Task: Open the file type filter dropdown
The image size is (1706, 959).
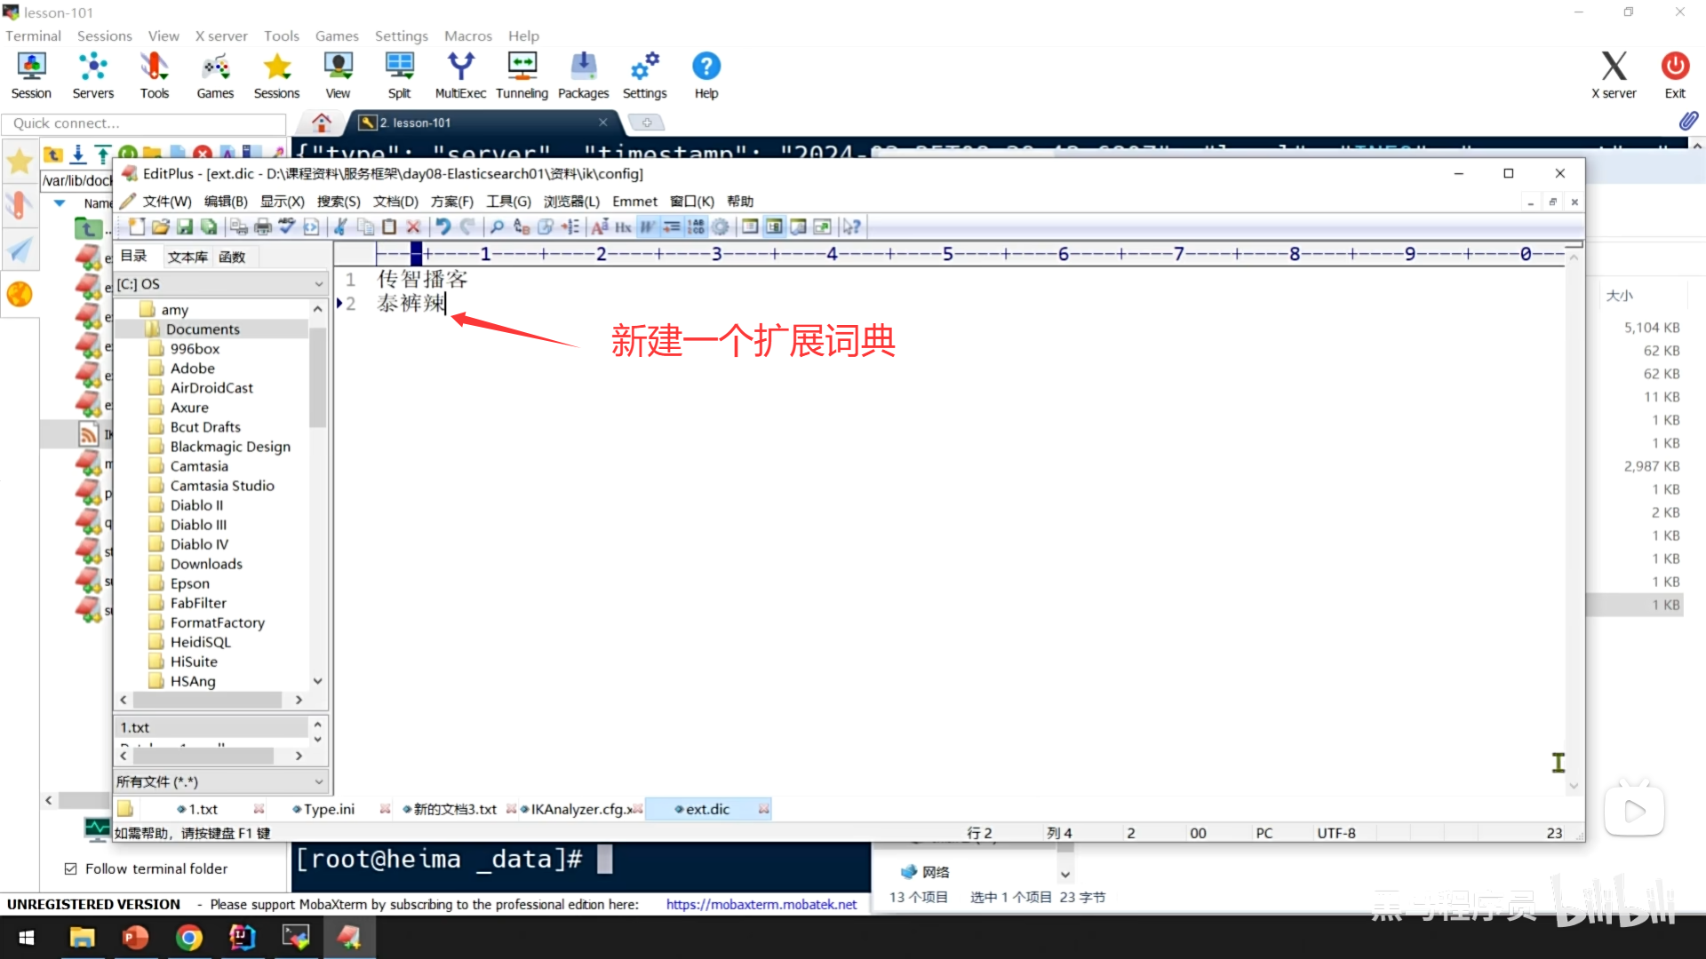Action: point(318,781)
